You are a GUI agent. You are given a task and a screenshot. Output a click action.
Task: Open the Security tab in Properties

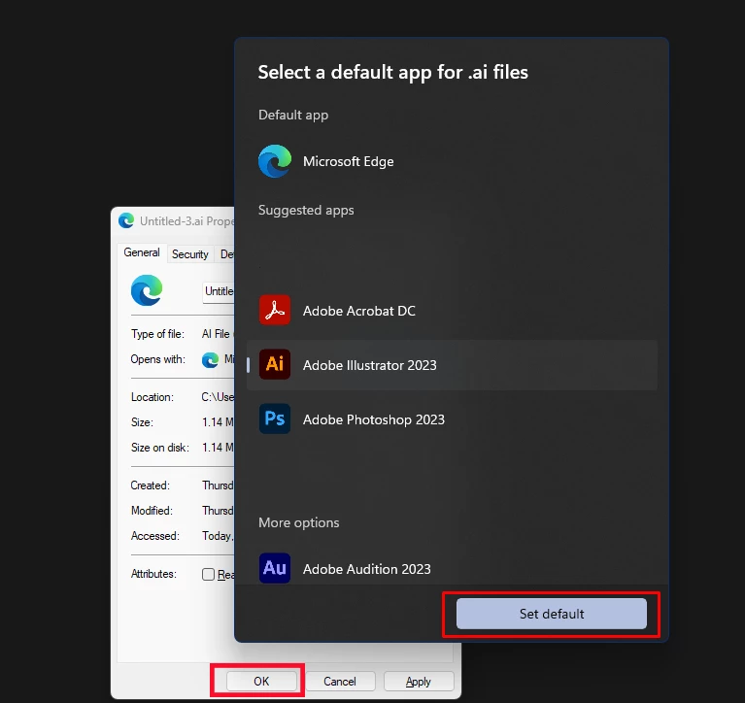click(190, 254)
